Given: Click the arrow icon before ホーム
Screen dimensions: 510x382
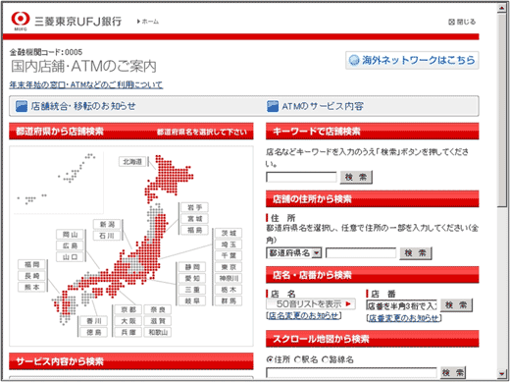Looking at the screenshot, I should 138,22.
